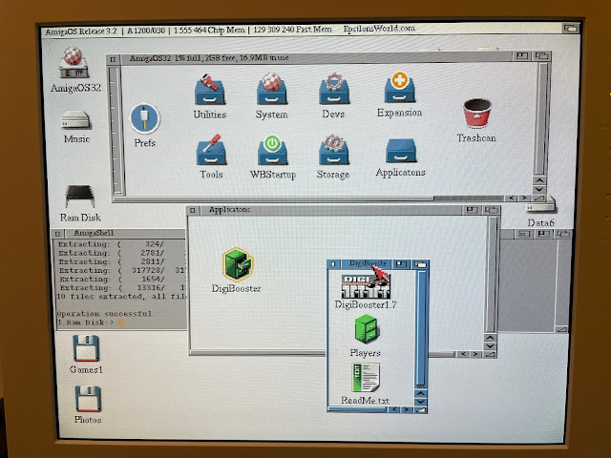Screen dimensions: 611x458
Task: Click the AmigaOS32 window zoom gadget
Action: 522,56
